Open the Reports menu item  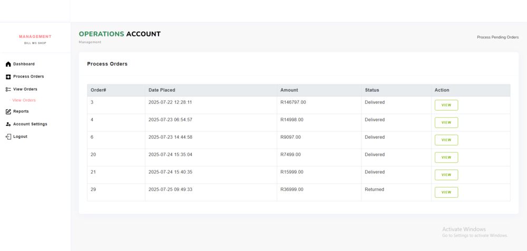click(21, 112)
